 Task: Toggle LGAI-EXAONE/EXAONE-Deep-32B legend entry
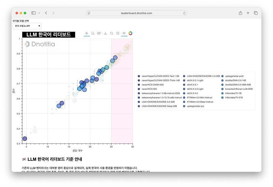[x=157, y=106]
